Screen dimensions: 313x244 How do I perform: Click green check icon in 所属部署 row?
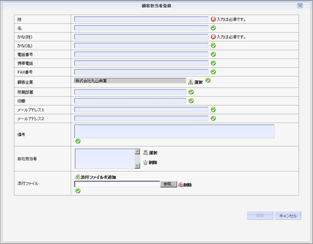point(191,92)
